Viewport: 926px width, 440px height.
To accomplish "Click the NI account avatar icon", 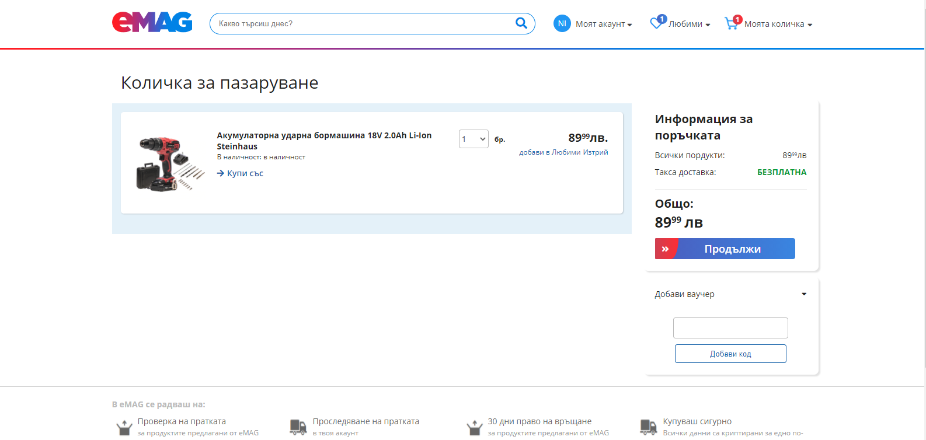I will pyautogui.click(x=562, y=24).
